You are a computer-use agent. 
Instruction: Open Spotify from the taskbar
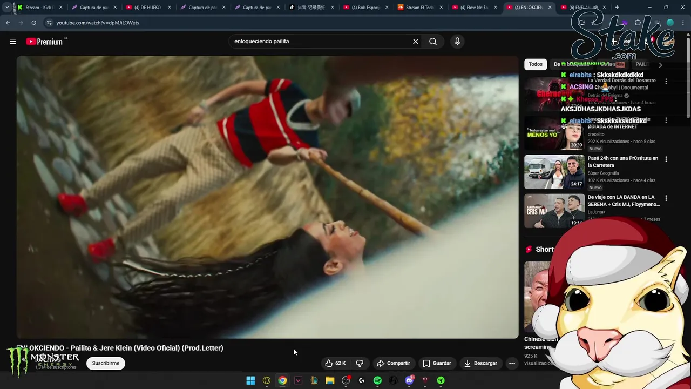pos(377,381)
